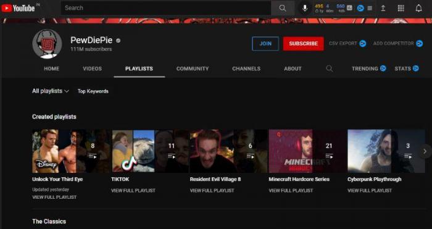Search within channel using magnifier icon

coord(329,69)
